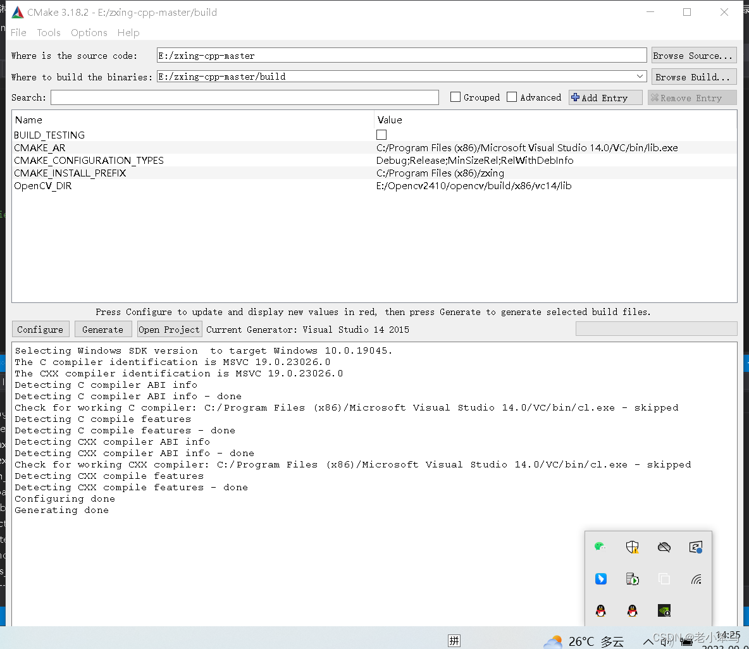
Task: Open Windows Security warning tray icon
Action: 632,547
